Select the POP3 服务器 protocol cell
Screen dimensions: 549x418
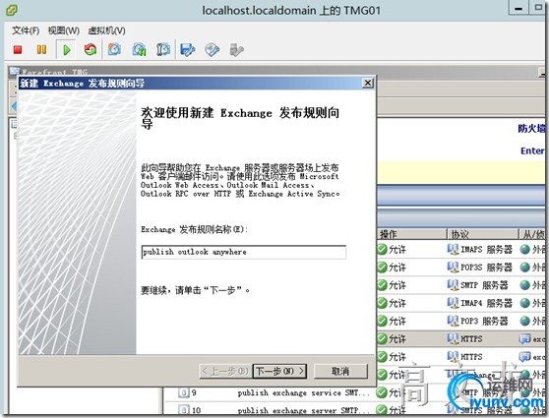pyautogui.click(x=477, y=321)
